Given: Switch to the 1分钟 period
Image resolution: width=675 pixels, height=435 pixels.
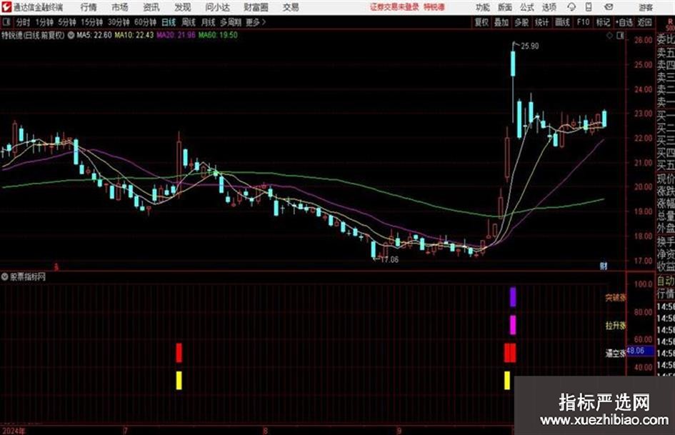Looking at the screenshot, I should click(44, 22).
